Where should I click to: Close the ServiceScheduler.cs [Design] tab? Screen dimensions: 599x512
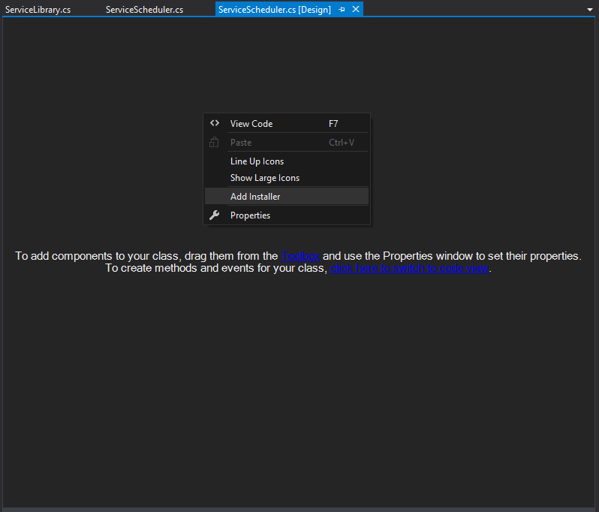(x=356, y=9)
